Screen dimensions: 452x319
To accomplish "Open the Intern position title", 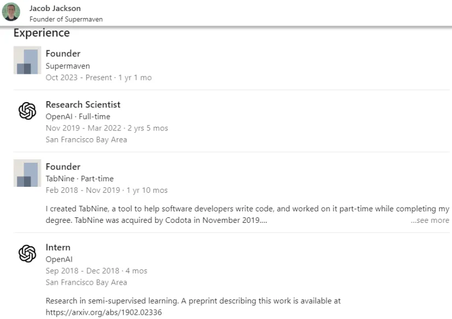I will [58, 247].
